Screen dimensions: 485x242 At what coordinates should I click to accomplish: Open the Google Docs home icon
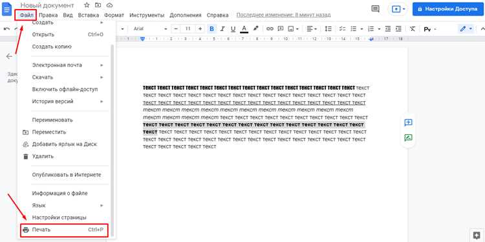click(6, 8)
